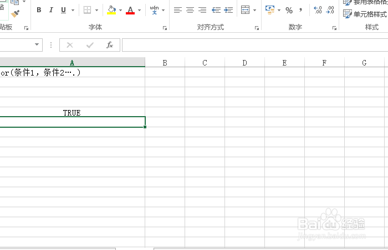The width and height of the screenshot is (388, 250).
Task: Expand phonetic guide dropdown arrow
Action: click(x=164, y=10)
